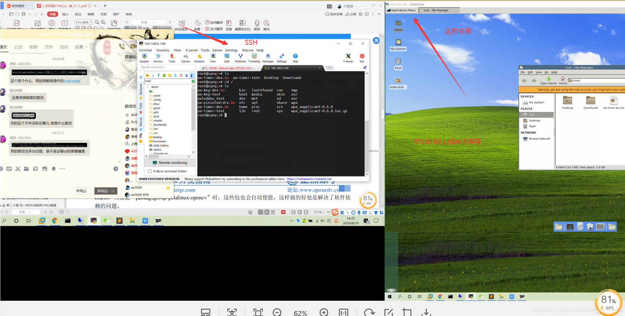Open Chrome icon in left Windows taskbar

(54, 221)
